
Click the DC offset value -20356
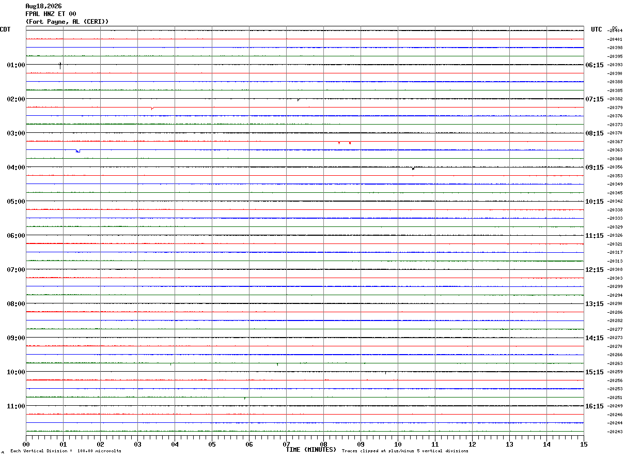(x=615, y=167)
